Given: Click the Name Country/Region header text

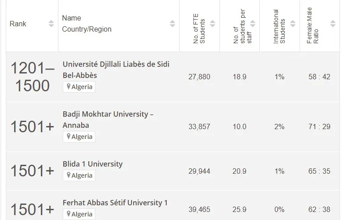Looking at the screenshot, I should pyautogui.click(x=87, y=24).
